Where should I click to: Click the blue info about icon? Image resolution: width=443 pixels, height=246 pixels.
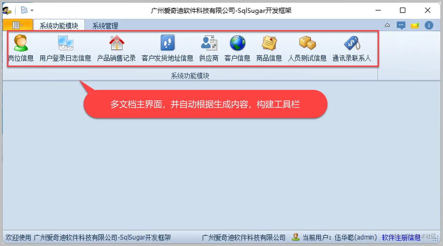pyautogui.click(x=429, y=25)
